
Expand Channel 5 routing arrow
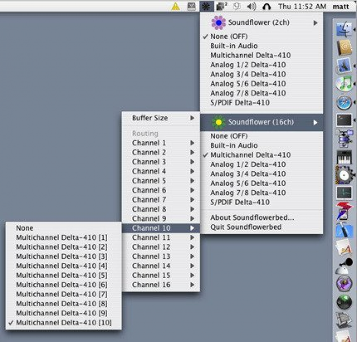pos(192,181)
